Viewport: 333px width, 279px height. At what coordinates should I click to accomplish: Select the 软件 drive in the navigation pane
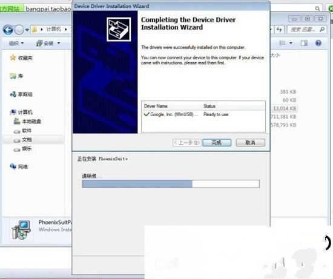tap(27, 130)
